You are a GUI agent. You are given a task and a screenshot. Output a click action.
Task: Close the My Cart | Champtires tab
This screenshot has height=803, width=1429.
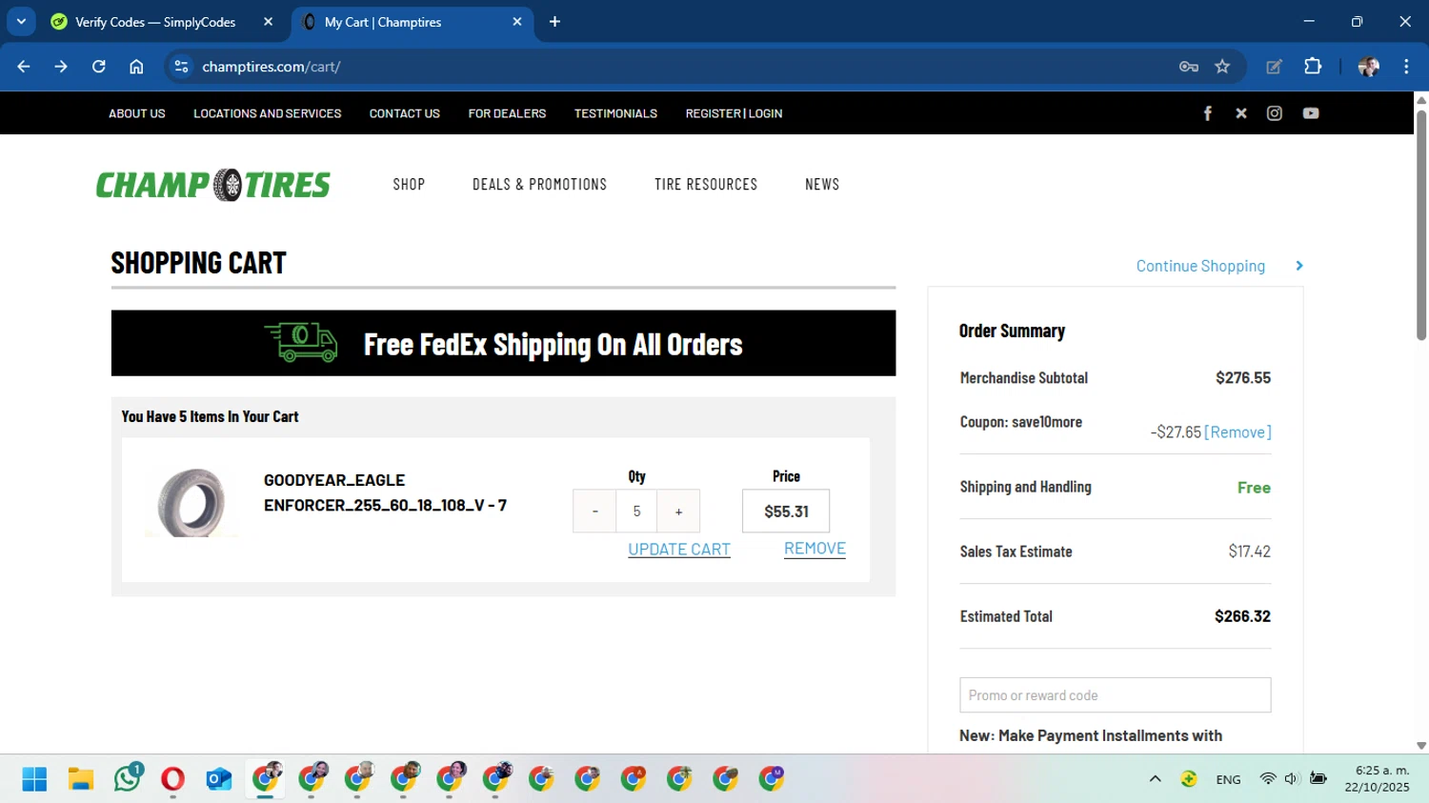517,22
